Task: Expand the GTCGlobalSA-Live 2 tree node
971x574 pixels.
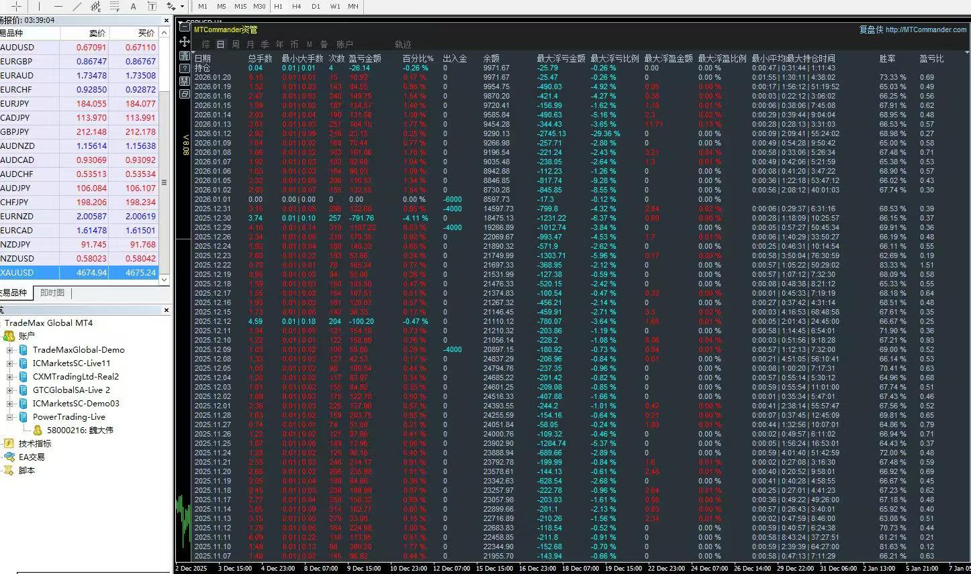Action: (x=10, y=390)
